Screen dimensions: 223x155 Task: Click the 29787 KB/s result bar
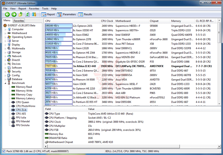click(59, 102)
